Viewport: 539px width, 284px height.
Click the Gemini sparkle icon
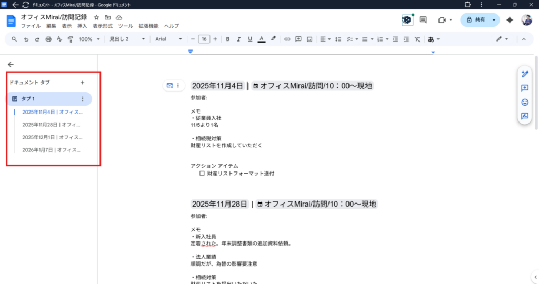tap(510, 20)
